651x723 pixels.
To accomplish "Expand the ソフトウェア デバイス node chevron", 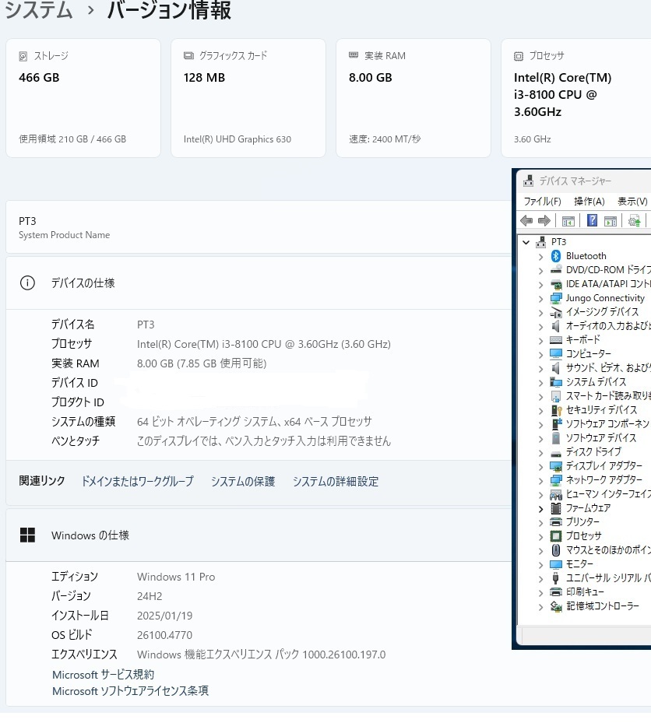I will [540, 438].
